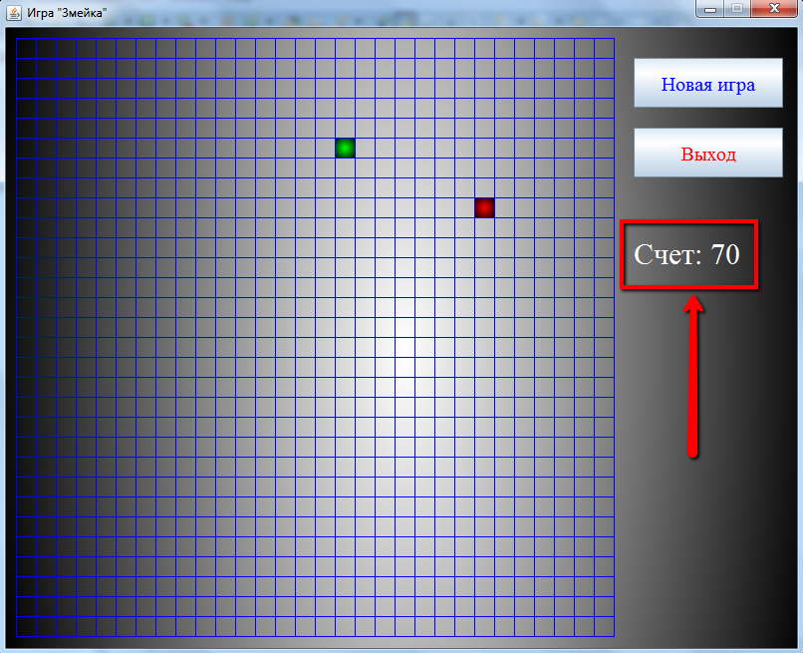
Task: Click the red food cell on grid
Action: (484, 207)
